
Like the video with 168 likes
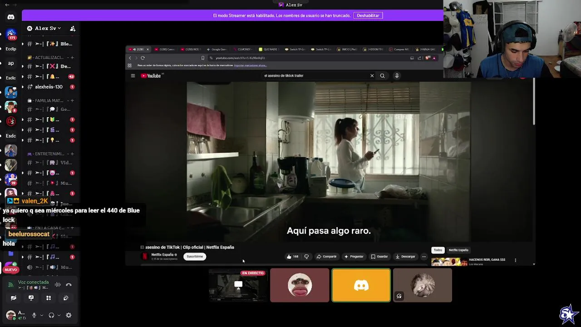pyautogui.click(x=292, y=257)
